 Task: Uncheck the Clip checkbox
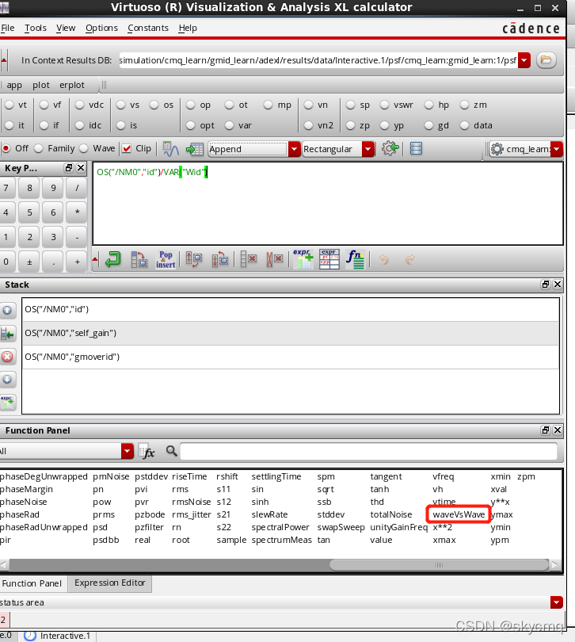coord(127,148)
